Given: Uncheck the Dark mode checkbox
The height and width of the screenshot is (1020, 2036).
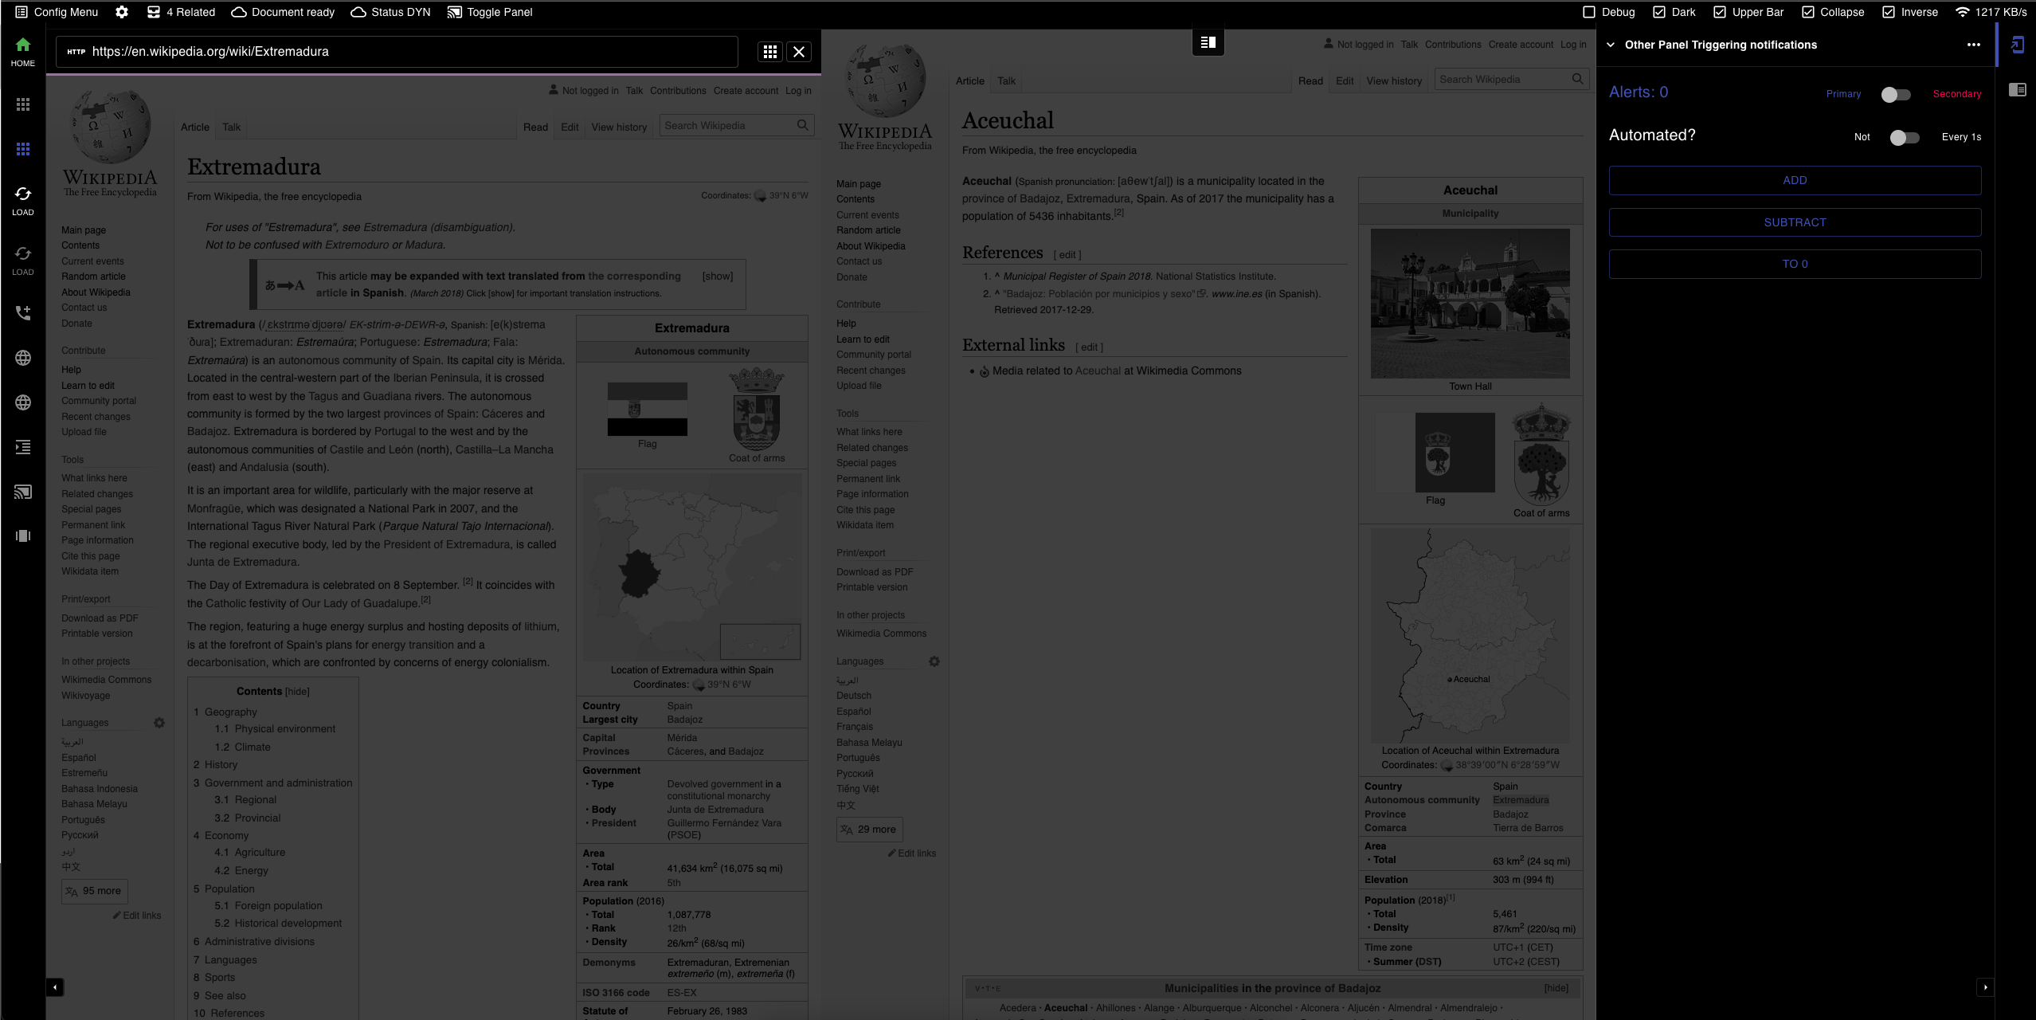Looking at the screenshot, I should 1659,12.
